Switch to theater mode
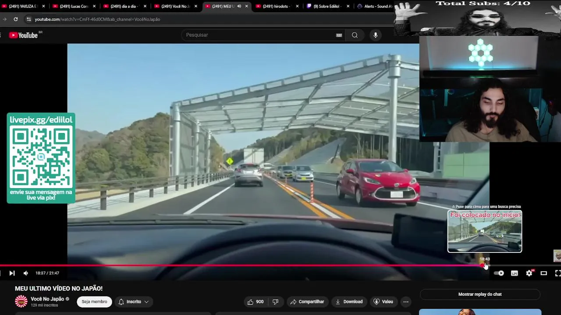Image resolution: width=561 pixels, height=315 pixels. point(544,273)
